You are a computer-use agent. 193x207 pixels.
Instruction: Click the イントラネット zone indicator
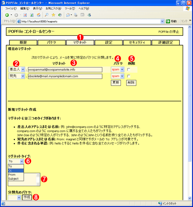pos(167,203)
